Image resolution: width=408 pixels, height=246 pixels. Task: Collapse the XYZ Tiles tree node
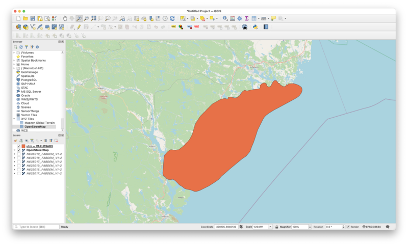(14, 119)
